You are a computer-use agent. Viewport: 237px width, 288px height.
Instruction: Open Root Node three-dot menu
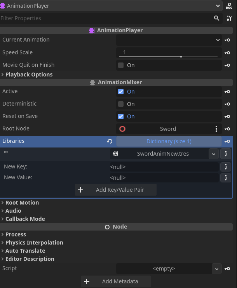pyautogui.click(x=216, y=129)
